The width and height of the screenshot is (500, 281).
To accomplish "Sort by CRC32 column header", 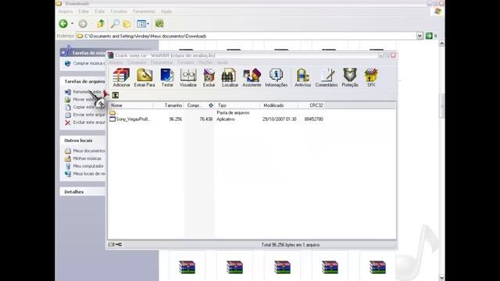I will click(312, 105).
